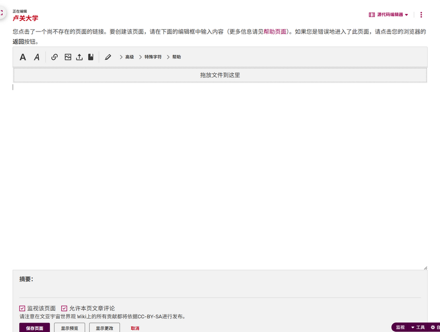Viewport: 440px width, 332px height.
Task: Save with the 保存页面 button
Action: pyautogui.click(x=34, y=328)
